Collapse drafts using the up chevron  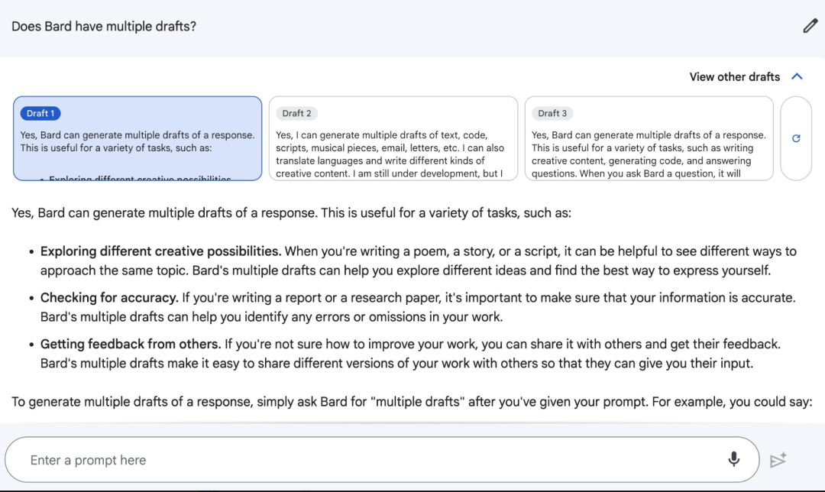(797, 76)
